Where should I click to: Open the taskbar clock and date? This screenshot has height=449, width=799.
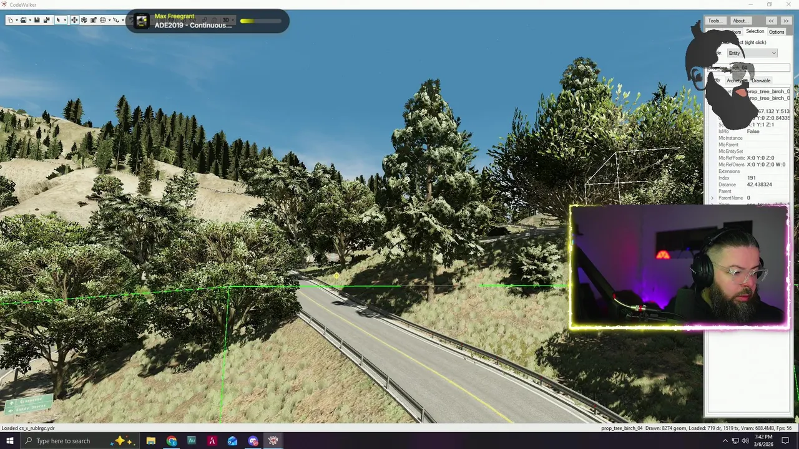pyautogui.click(x=763, y=441)
